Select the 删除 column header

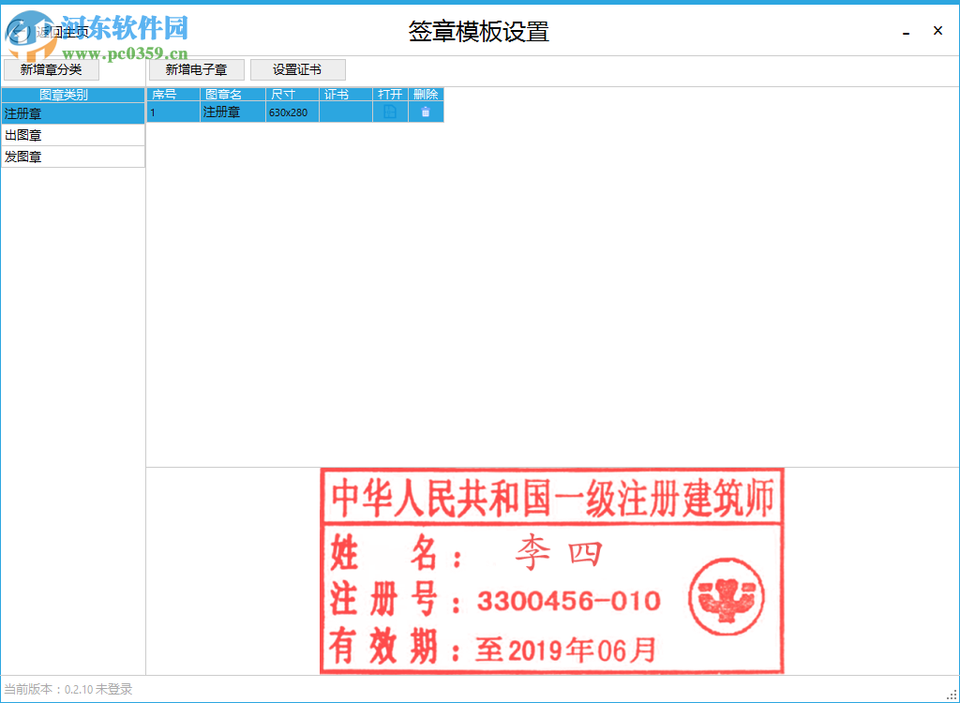pyautogui.click(x=426, y=94)
